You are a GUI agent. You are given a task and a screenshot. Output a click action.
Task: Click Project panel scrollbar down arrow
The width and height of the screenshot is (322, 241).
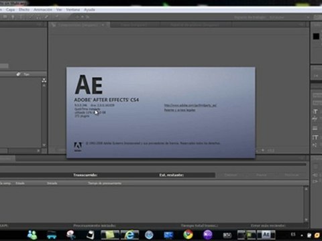coord(44,145)
